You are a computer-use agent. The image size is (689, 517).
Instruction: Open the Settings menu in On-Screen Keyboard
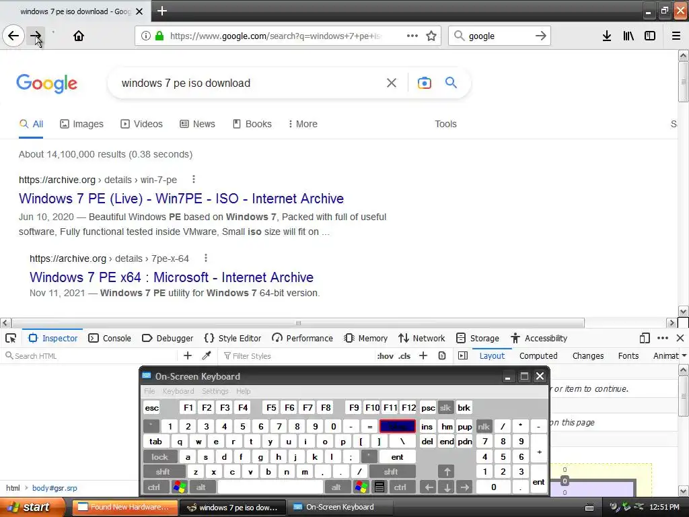215,391
